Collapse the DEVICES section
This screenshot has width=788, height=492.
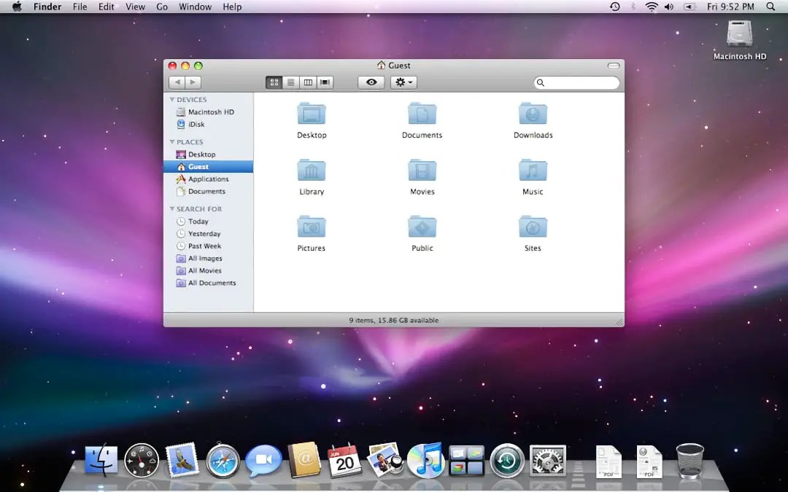(172, 99)
